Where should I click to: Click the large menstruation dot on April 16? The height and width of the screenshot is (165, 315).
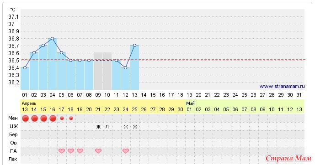(53, 119)
